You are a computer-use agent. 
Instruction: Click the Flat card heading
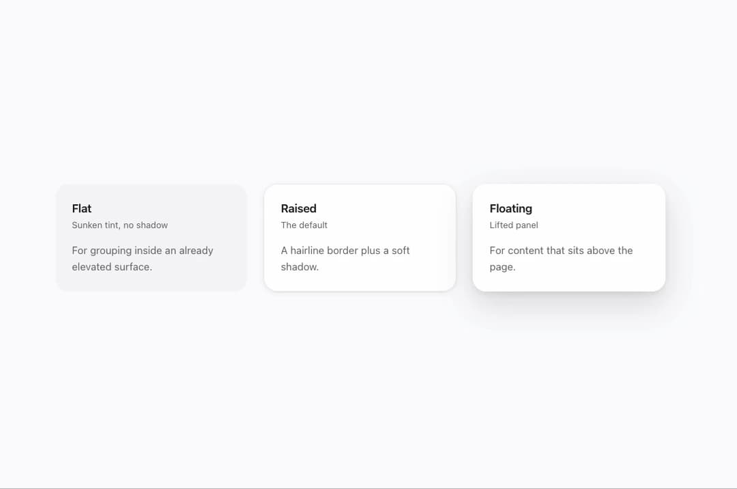tap(81, 208)
